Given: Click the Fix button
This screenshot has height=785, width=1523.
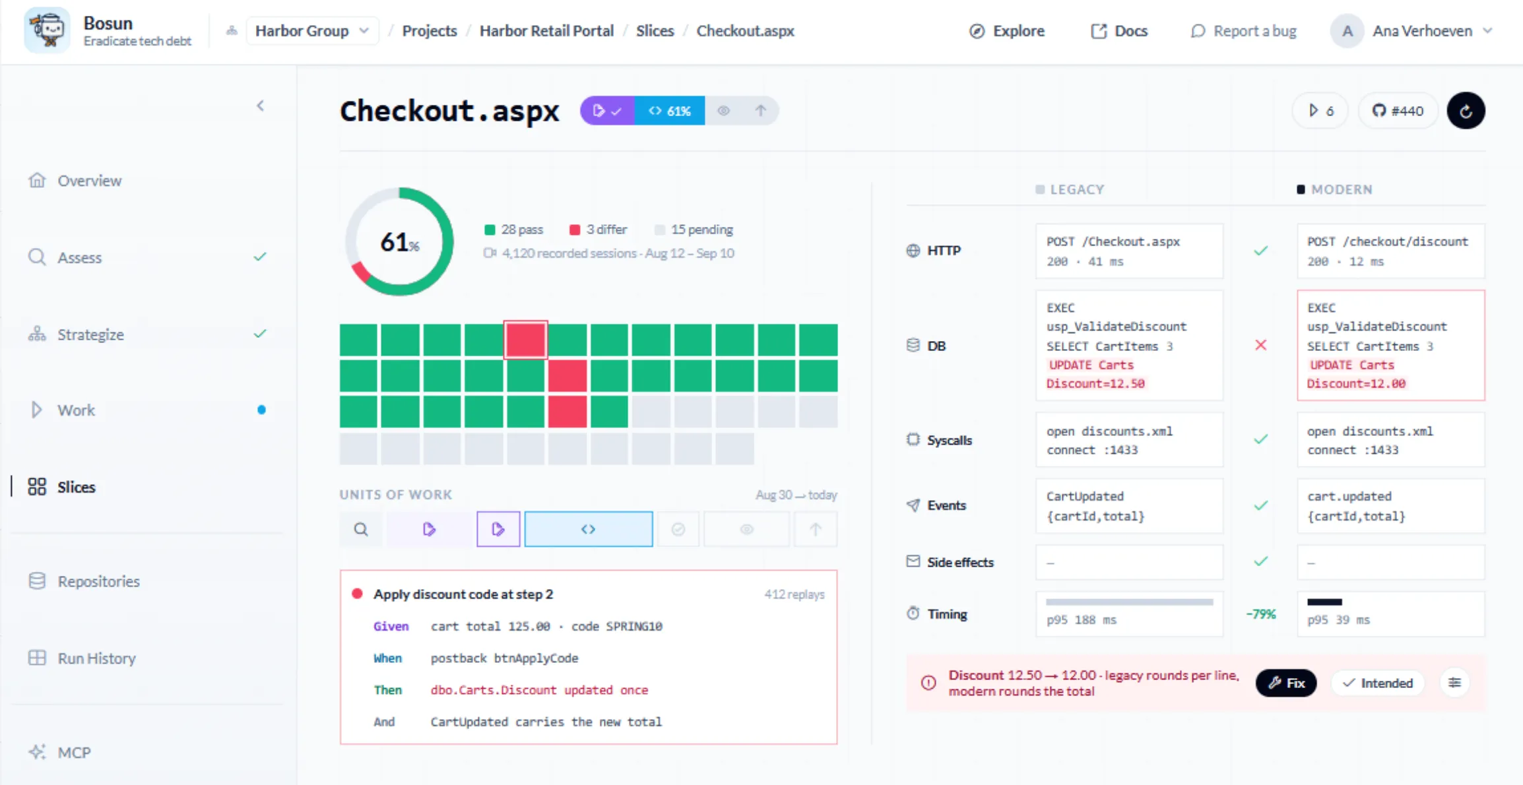Looking at the screenshot, I should click(x=1286, y=683).
